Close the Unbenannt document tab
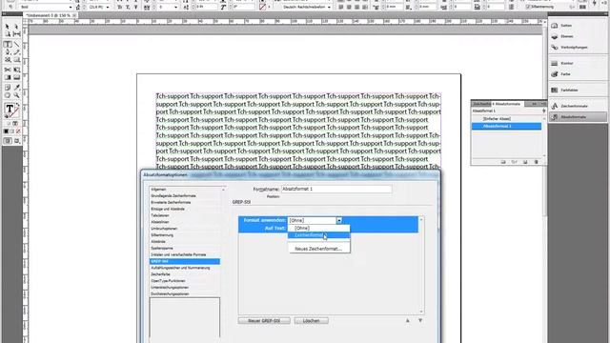 [74, 15]
